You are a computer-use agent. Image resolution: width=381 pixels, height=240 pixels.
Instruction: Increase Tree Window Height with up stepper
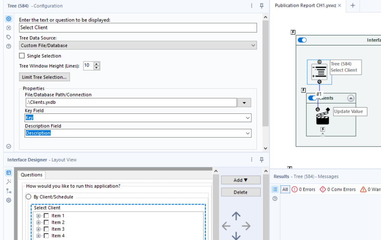[x=97, y=64]
